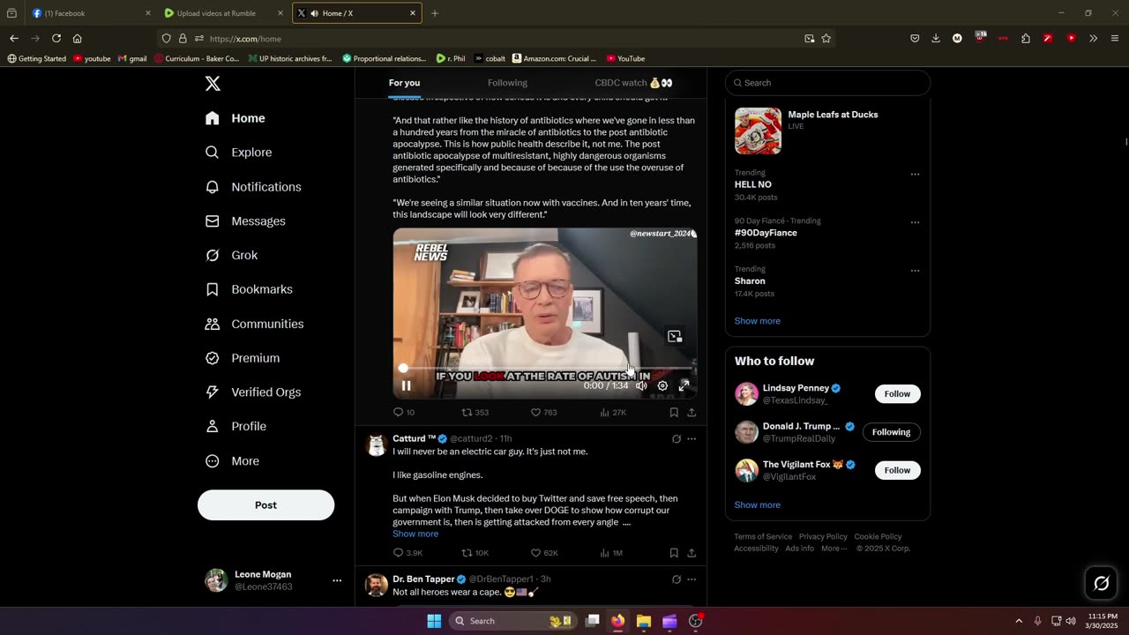Click the X search field

pyautogui.click(x=827, y=83)
